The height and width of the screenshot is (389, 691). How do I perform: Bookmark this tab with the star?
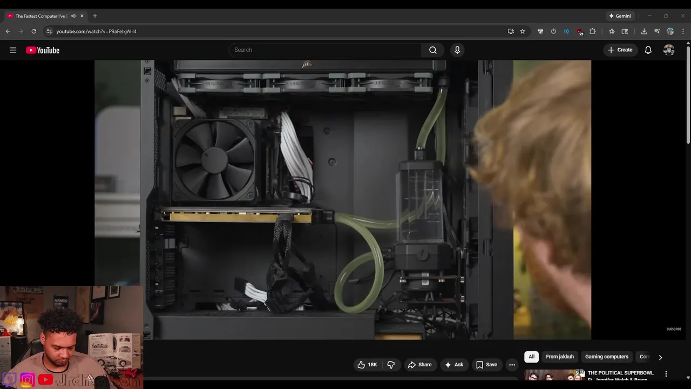[523, 31]
